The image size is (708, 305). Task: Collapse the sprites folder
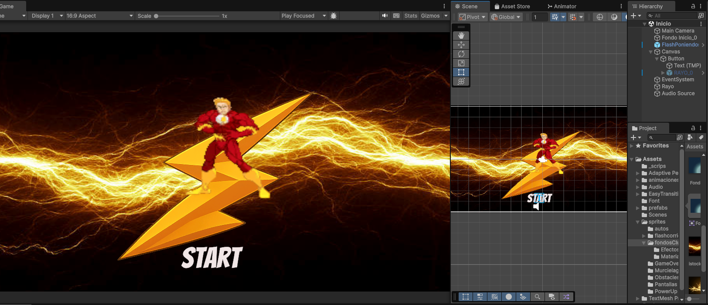tap(638, 222)
